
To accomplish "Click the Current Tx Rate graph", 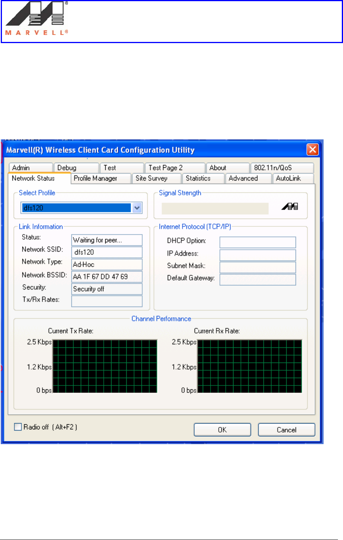I will point(105,366).
